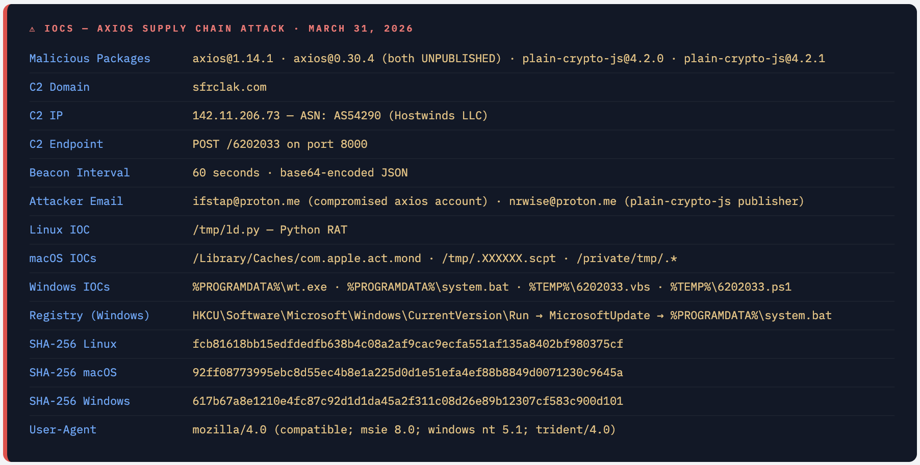Click the Windows IOCs label
This screenshot has width=920, height=465.
[69, 287]
